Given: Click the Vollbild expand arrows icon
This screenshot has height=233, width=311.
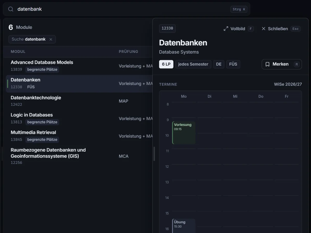Looking at the screenshot, I should [x=226, y=29].
